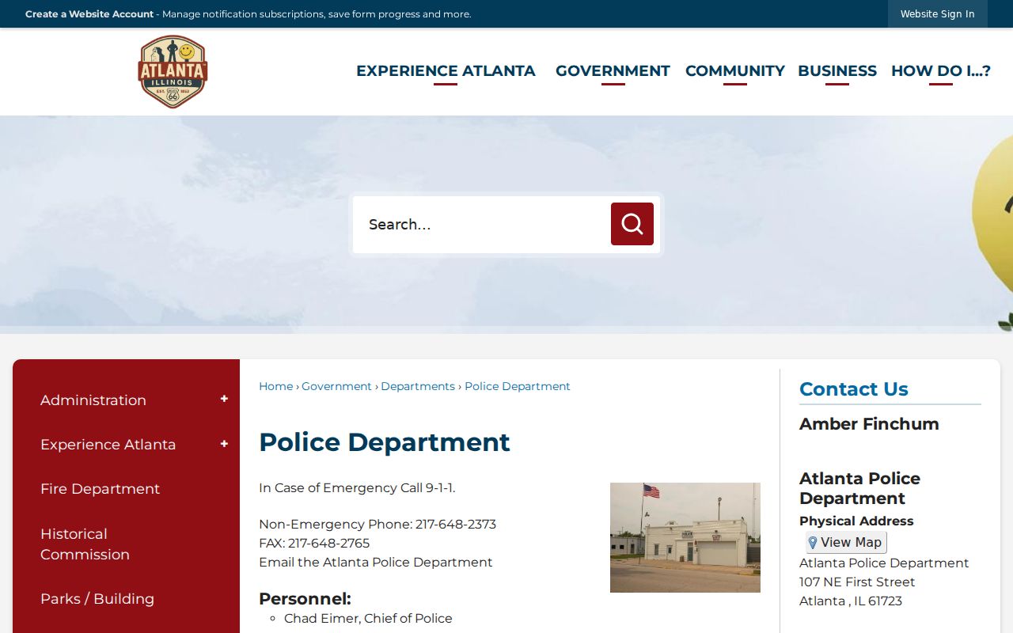Click Email the Atlanta Police Department
The width and height of the screenshot is (1013, 633).
coord(376,563)
